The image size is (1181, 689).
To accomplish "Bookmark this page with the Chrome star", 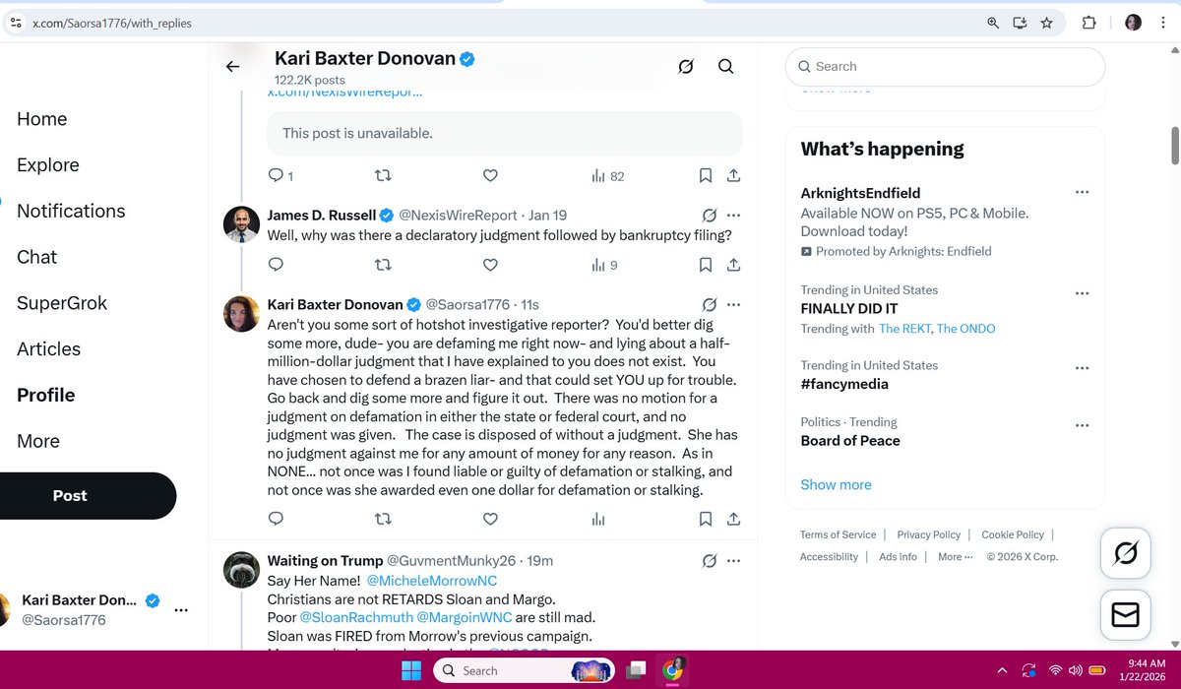I will coord(1046,23).
